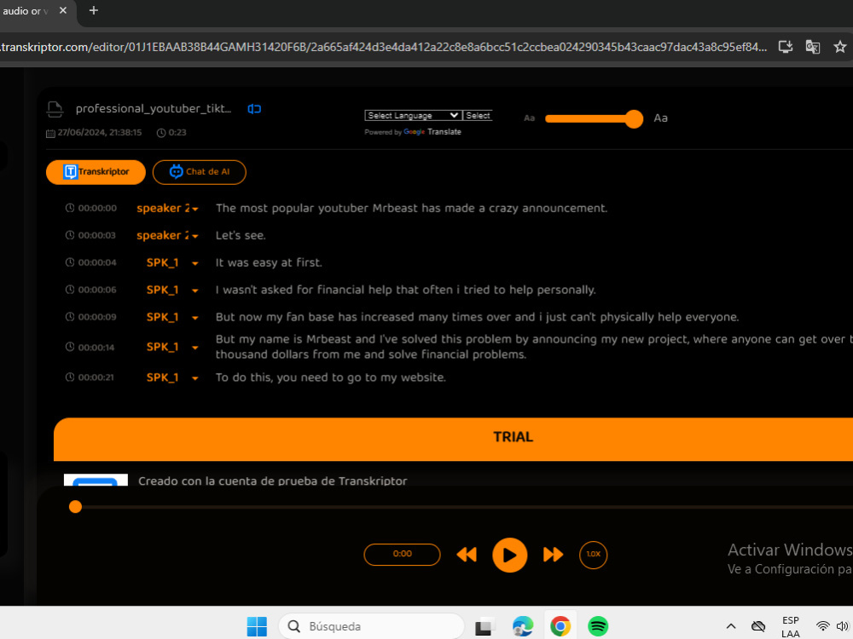Click the Transkriptor logo icon tab
This screenshot has height=639, width=853.
(x=96, y=172)
